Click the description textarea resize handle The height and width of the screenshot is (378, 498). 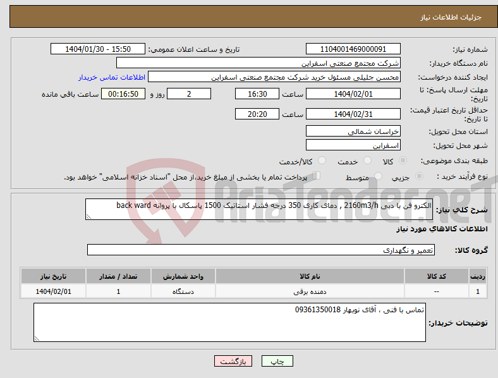(x=88, y=217)
